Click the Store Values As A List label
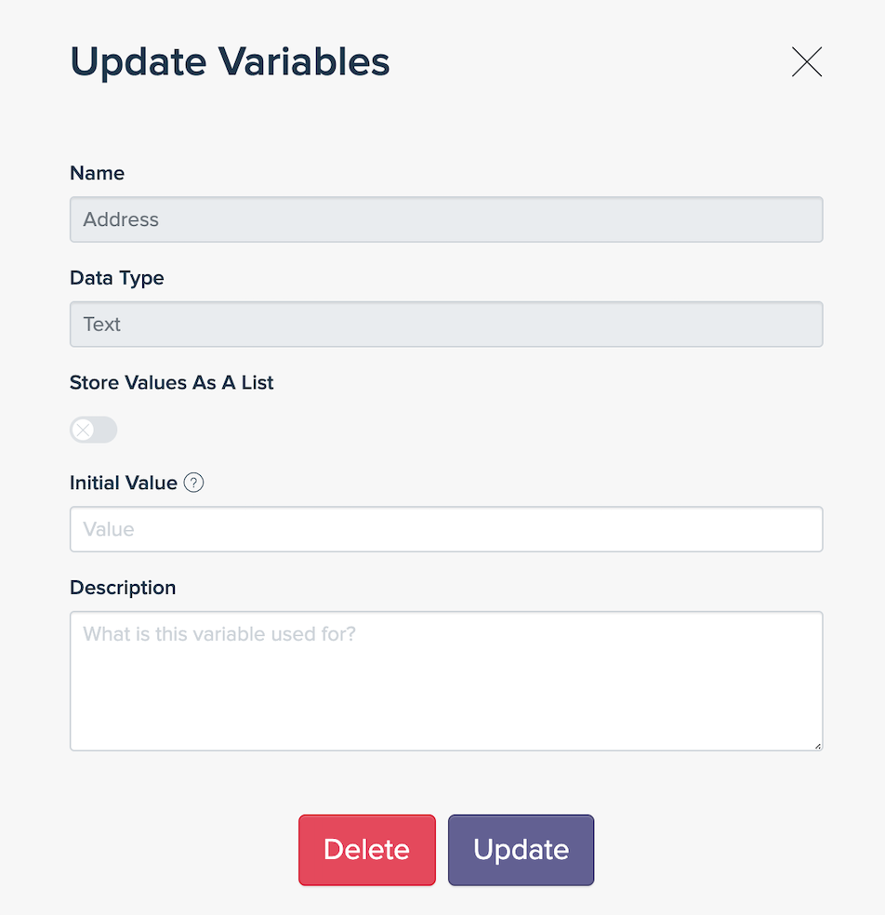Viewport: 885px width, 915px height. pyautogui.click(x=172, y=383)
